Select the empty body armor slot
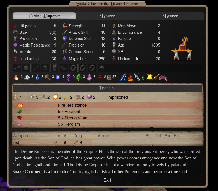 tap(55, 68)
